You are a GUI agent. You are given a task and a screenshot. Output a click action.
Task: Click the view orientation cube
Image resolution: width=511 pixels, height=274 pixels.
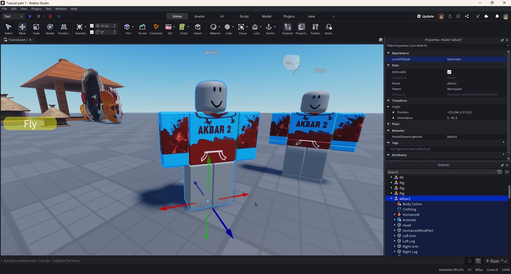pyautogui.click(x=291, y=63)
